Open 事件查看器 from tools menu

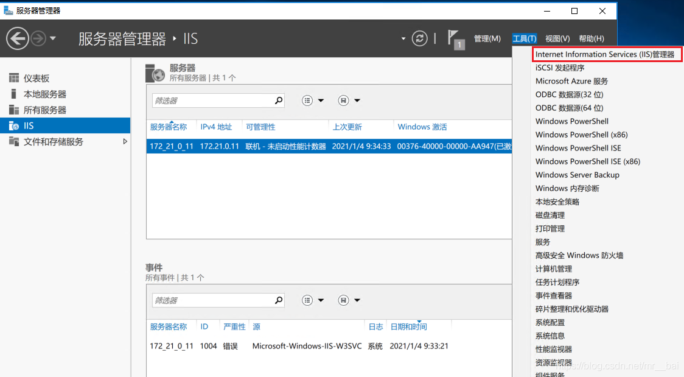click(x=554, y=296)
